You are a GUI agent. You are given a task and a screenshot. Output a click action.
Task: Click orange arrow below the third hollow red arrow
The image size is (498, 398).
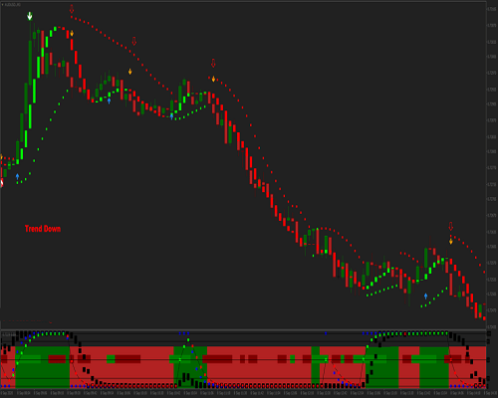tap(213, 79)
